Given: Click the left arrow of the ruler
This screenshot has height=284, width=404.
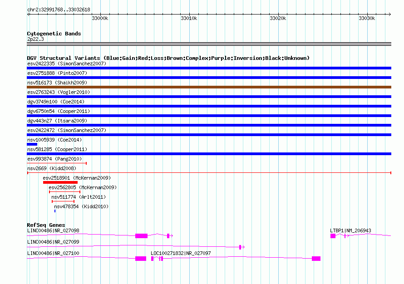Looking at the screenshot, I should (x=28, y=14).
